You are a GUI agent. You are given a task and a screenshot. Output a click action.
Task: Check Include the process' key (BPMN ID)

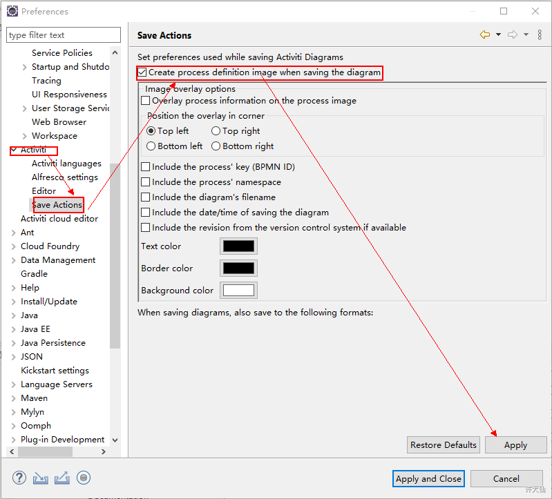point(145,167)
